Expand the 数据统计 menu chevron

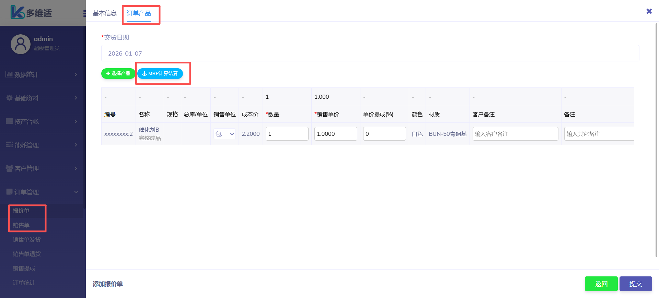click(76, 74)
